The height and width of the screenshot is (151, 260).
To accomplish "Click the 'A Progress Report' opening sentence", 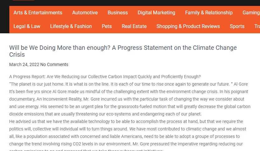I will pyautogui.click(x=105, y=77).
